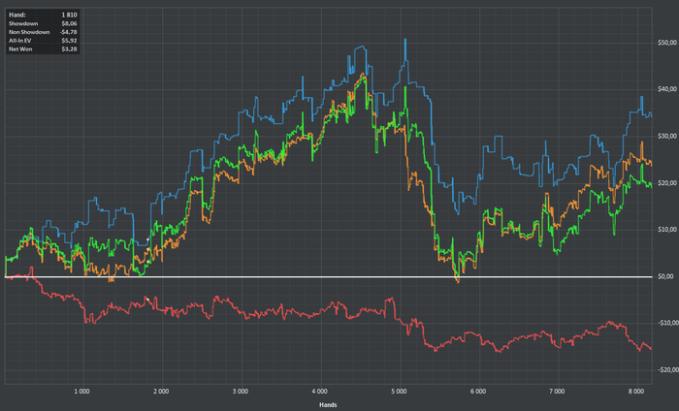The image size is (679, 411).
Task: Click the Net Won value "$3,28"
Action: 69,49
